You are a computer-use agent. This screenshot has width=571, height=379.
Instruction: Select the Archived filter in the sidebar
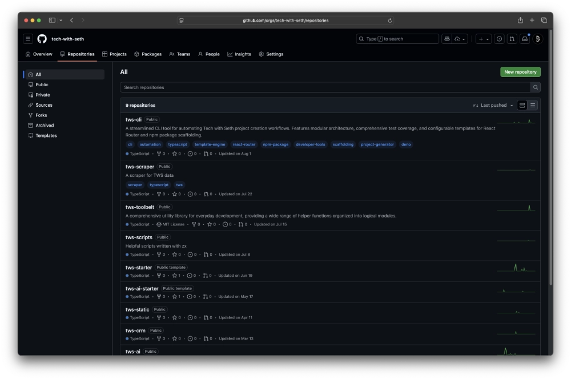[x=45, y=125]
